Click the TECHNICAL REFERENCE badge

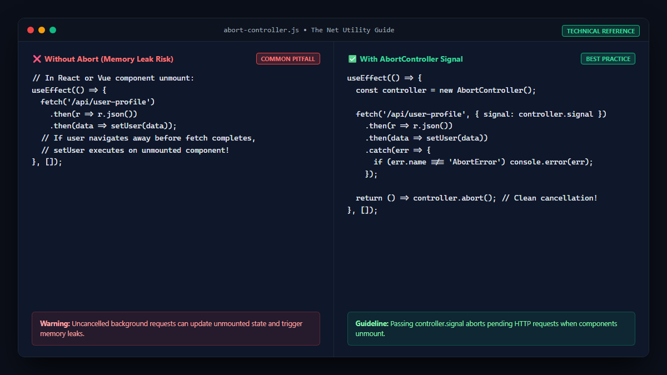coord(601,31)
